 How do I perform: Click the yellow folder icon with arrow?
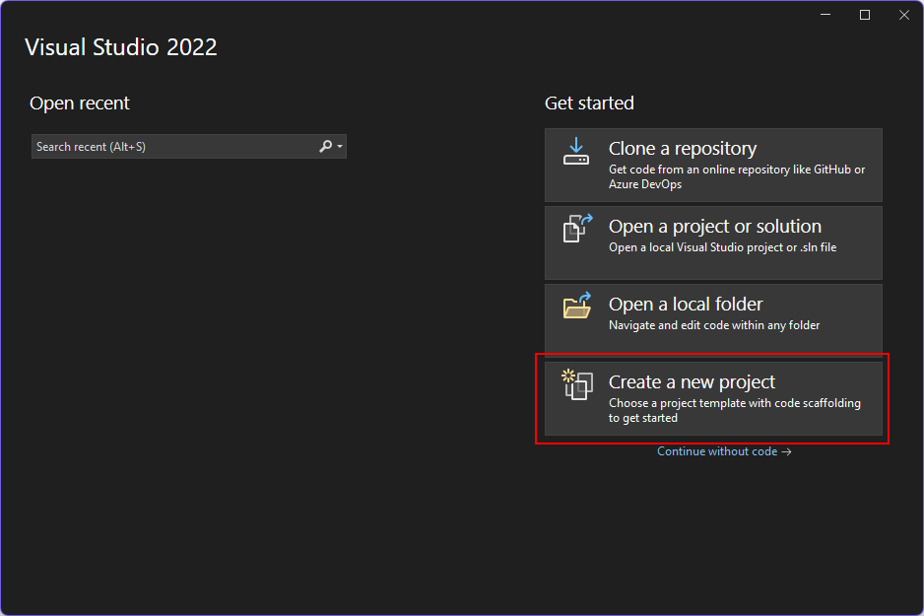[x=576, y=308]
